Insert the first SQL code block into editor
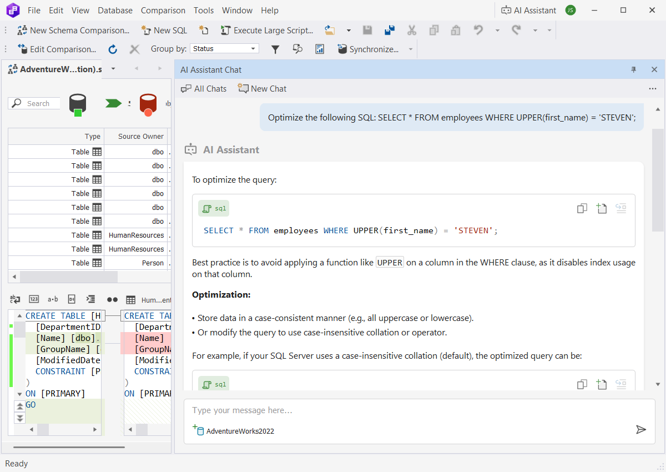 pyautogui.click(x=621, y=208)
